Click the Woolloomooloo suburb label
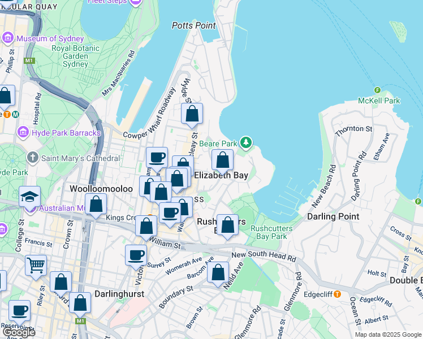The height and width of the screenshot is (339, 423). click(101, 189)
